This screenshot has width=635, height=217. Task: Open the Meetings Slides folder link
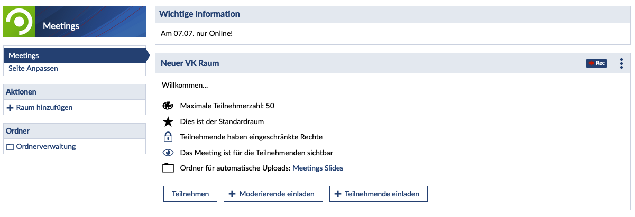(x=318, y=168)
